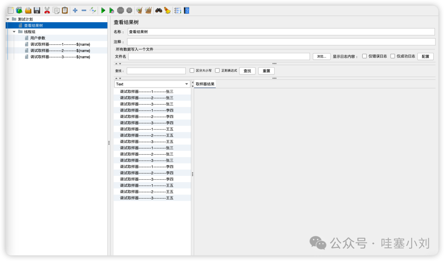Start the test with green play button
This screenshot has width=444, height=261.
(x=103, y=10)
